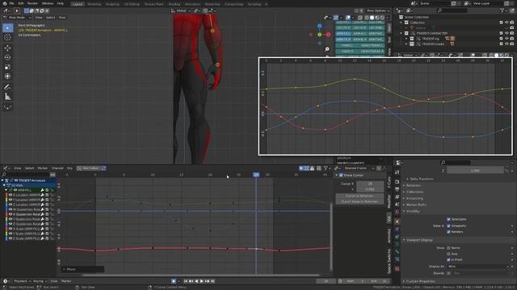Click the Normalize button in graph editor header

point(88,168)
